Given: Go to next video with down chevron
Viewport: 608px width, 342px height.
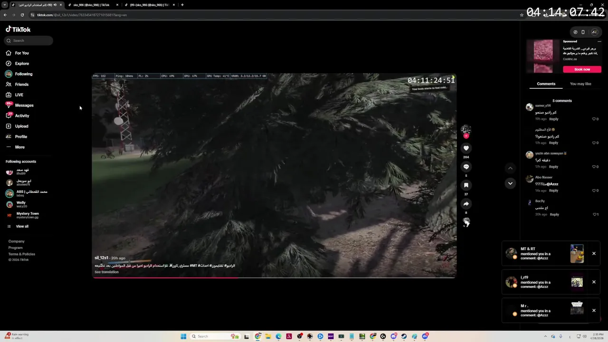Looking at the screenshot, I should click(510, 183).
